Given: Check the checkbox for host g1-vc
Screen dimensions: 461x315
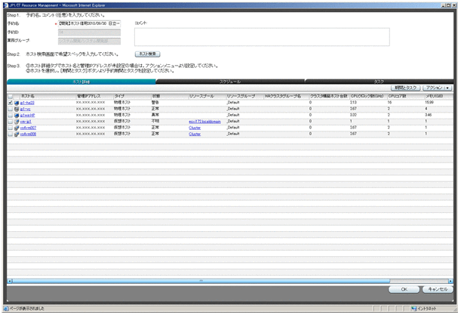Looking at the screenshot, I should (x=9, y=109).
